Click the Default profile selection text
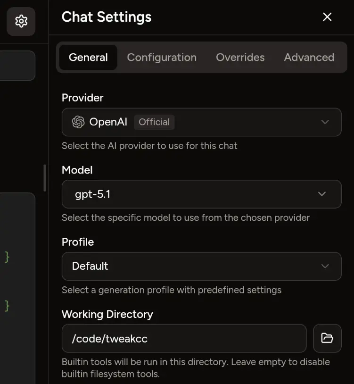The image size is (354, 384). pyautogui.click(x=90, y=266)
